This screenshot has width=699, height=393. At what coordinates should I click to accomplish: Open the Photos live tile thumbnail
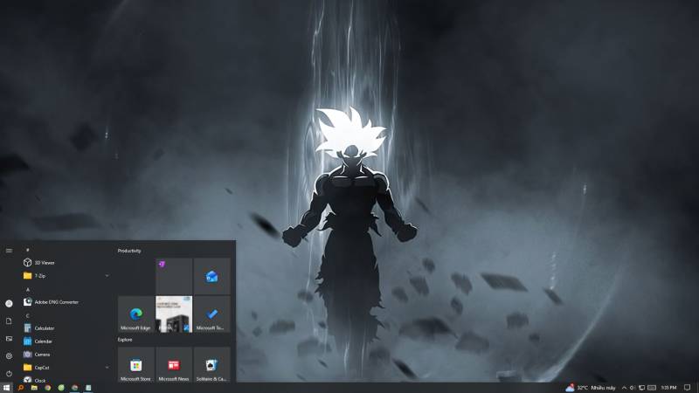pos(174,314)
